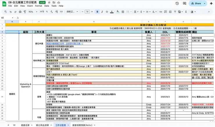Undo the last action
The height and width of the screenshot is (127, 215).
point(10,12)
